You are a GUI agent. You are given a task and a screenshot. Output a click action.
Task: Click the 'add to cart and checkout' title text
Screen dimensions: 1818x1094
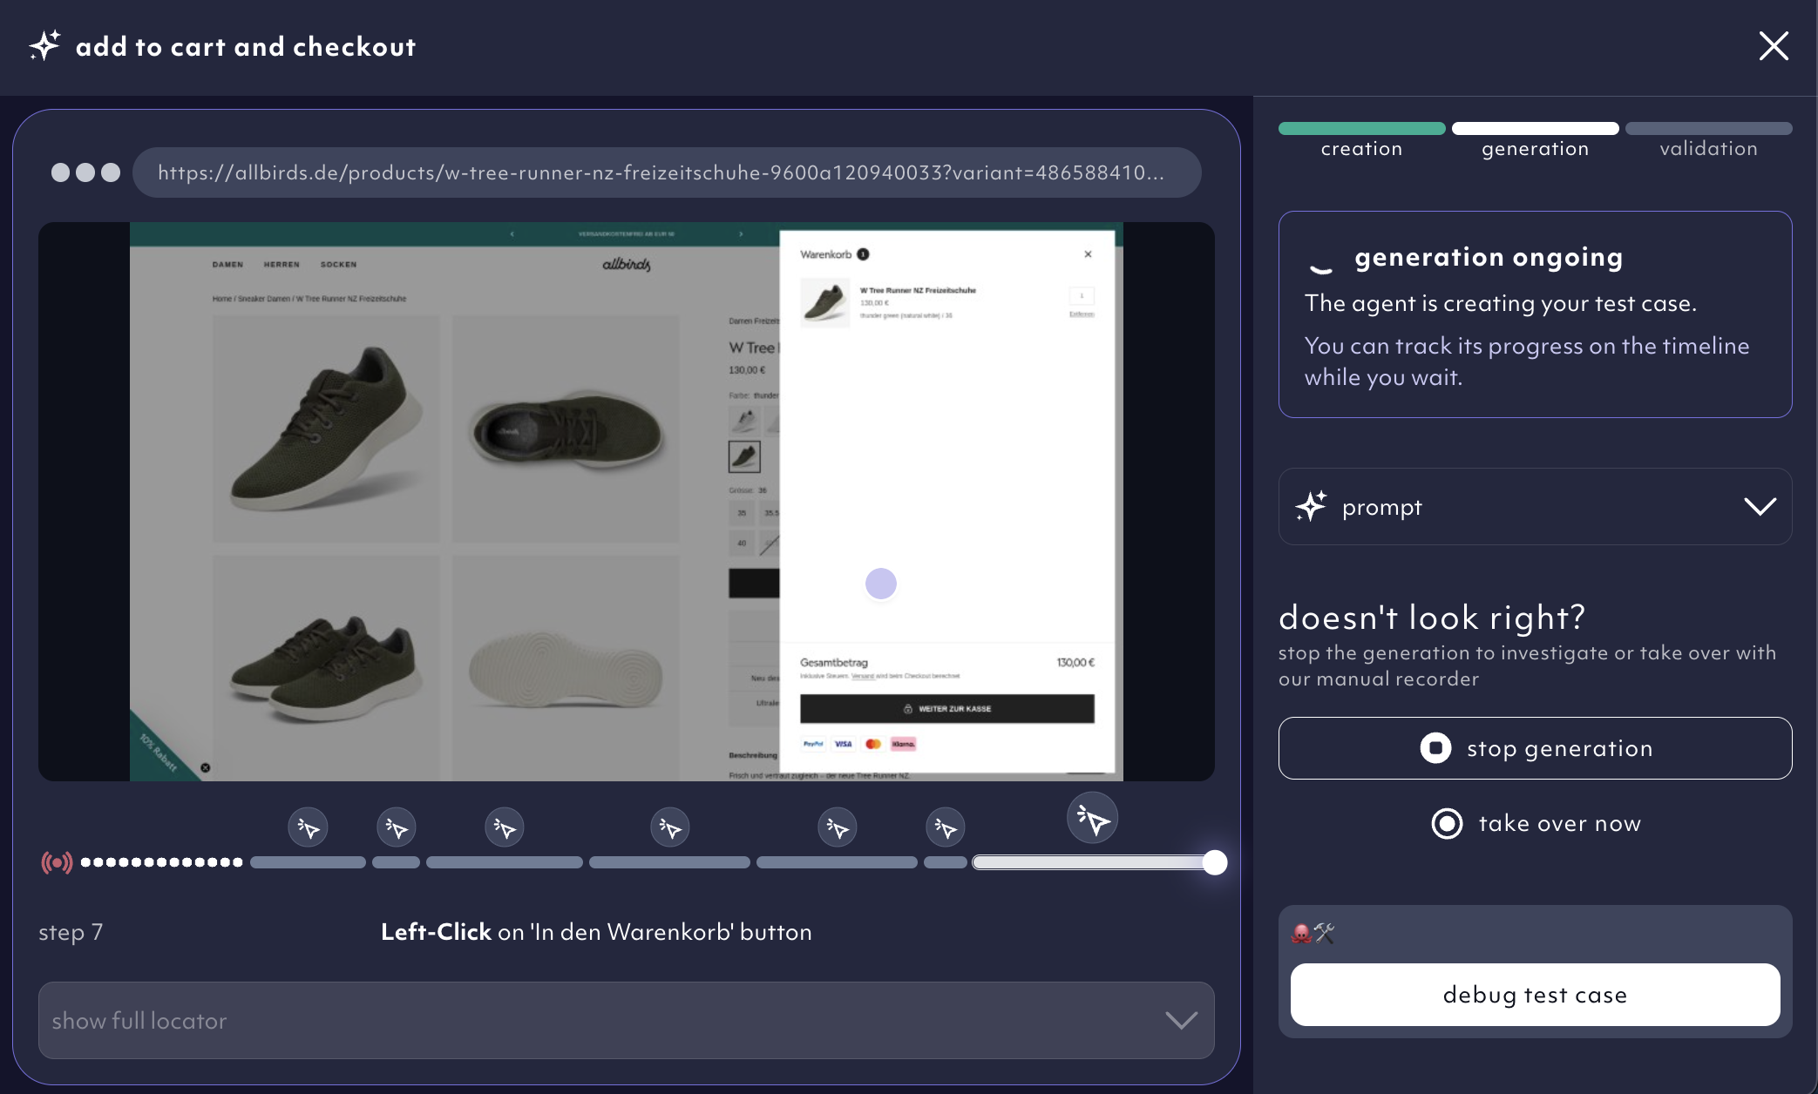246,46
